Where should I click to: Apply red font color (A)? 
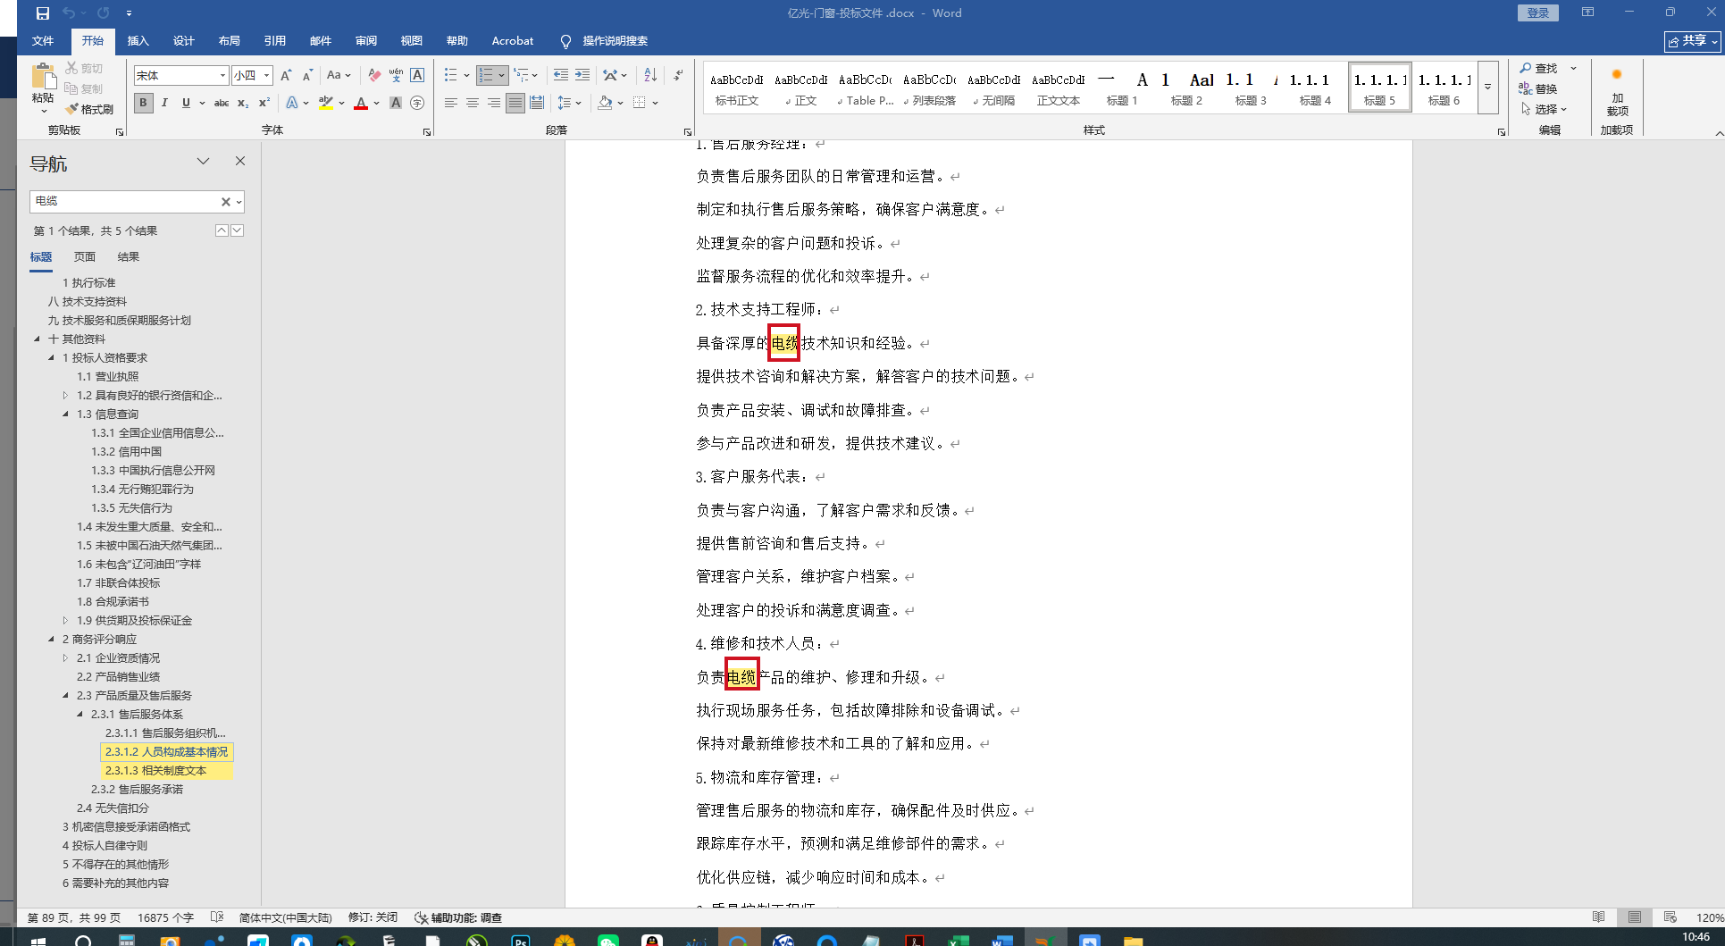point(361,103)
